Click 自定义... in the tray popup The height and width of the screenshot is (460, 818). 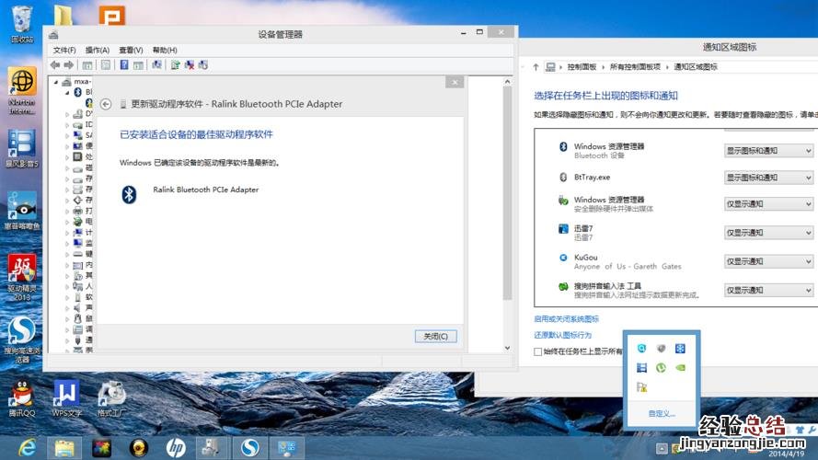click(x=662, y=414)
